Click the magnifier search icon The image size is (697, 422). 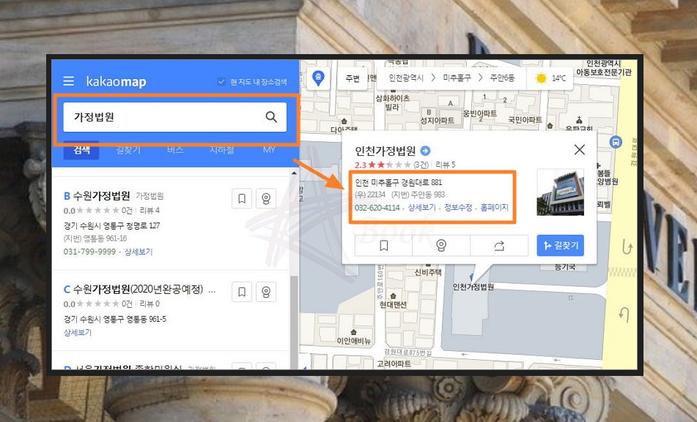coord(271,117)
